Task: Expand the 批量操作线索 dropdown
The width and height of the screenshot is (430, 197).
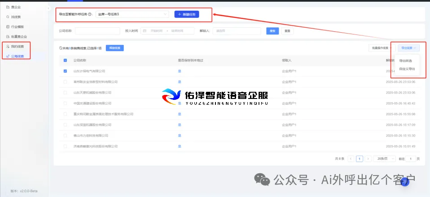Action: [382, 48]
